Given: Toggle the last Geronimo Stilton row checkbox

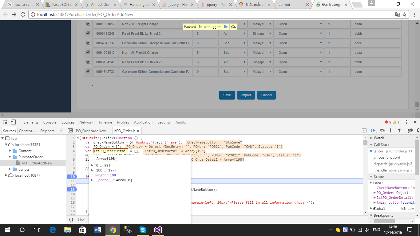Looking at the screenshot, I should click(88, 72).
